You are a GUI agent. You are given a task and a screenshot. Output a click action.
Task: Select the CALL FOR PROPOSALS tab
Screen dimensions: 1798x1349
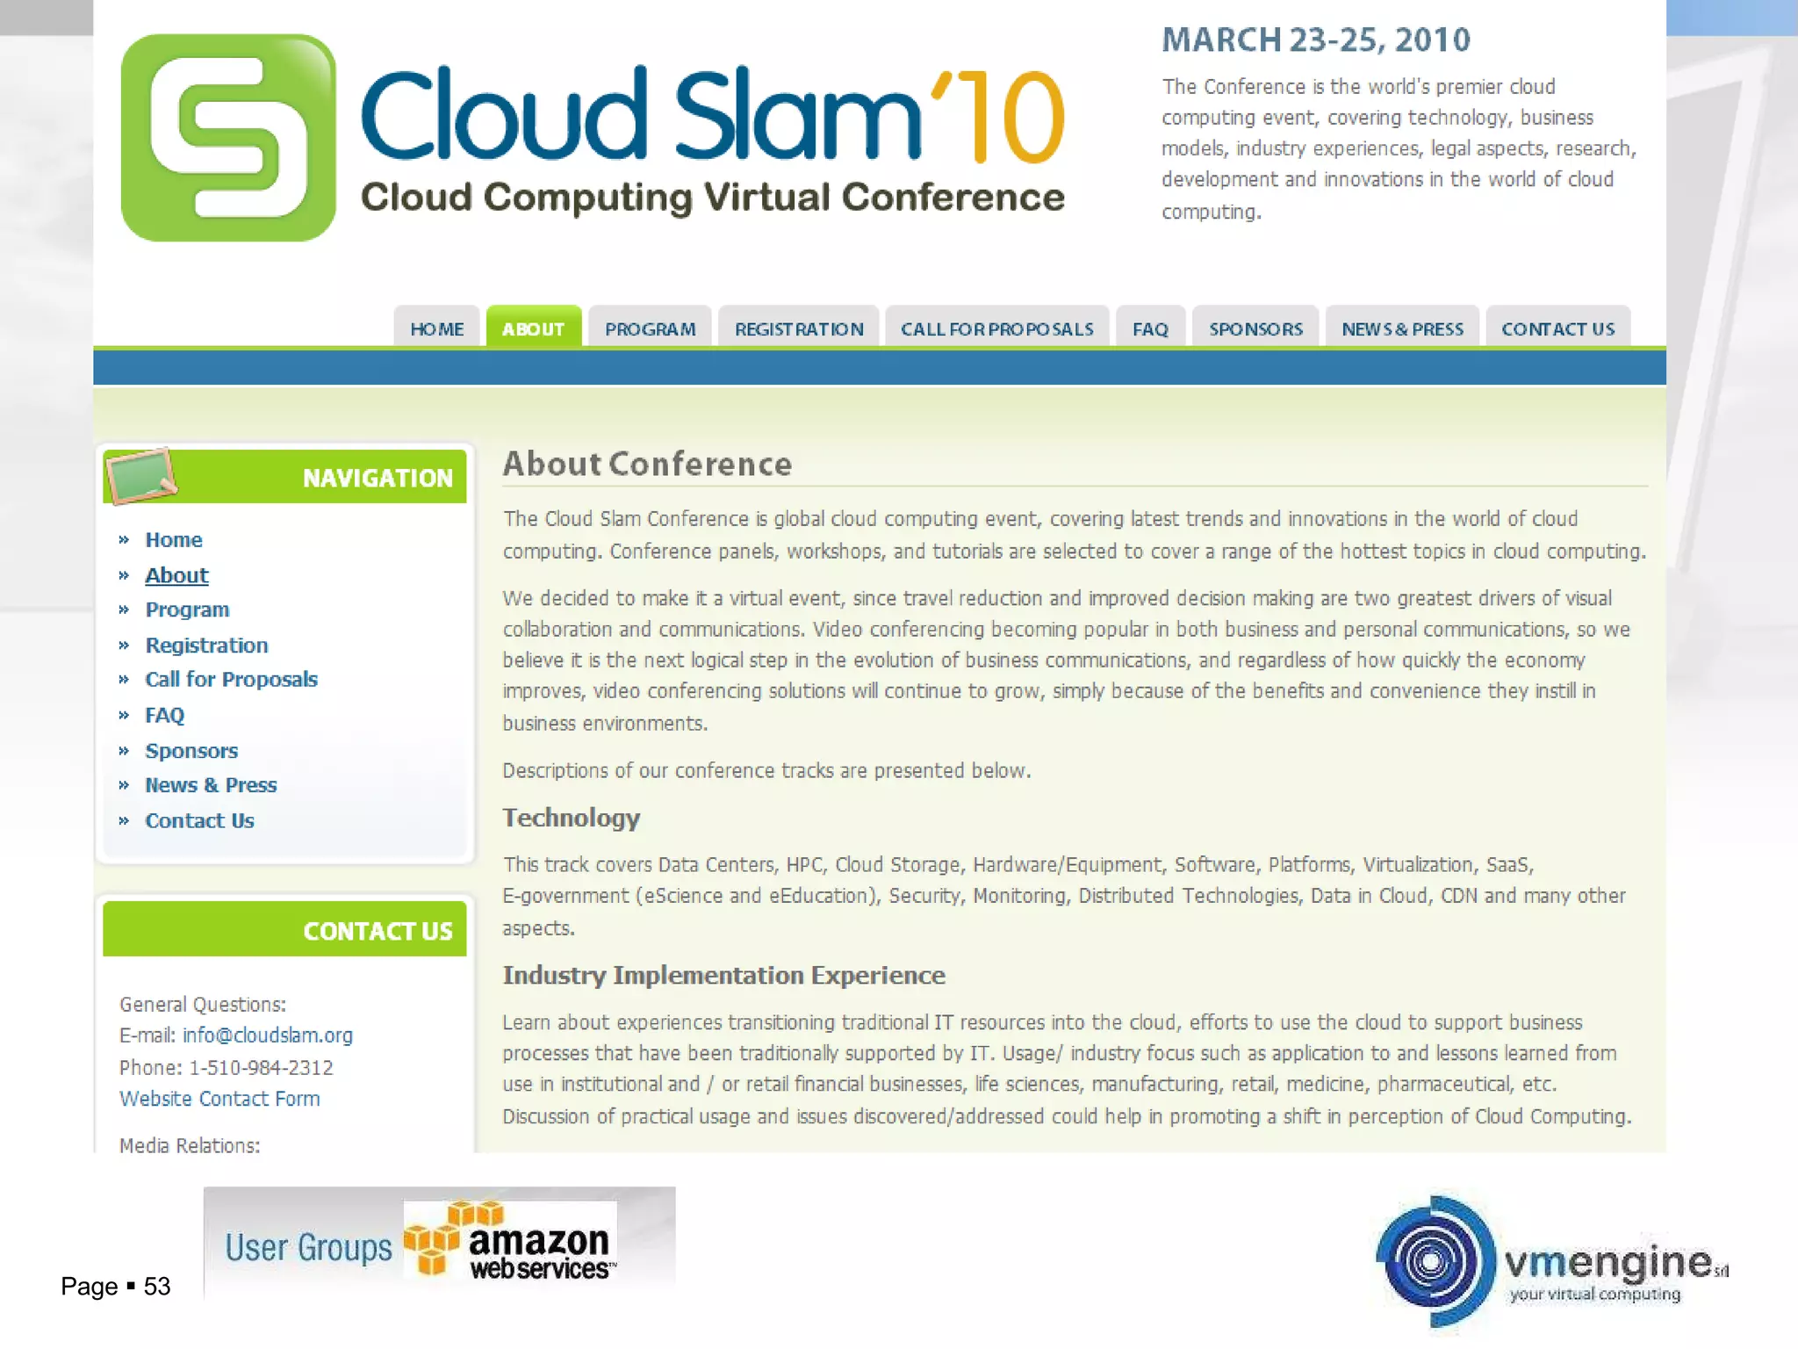(996, 329)
